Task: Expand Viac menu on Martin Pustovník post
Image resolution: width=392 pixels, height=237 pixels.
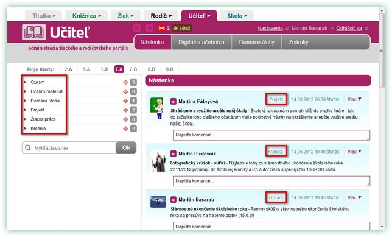Action: 354,152
